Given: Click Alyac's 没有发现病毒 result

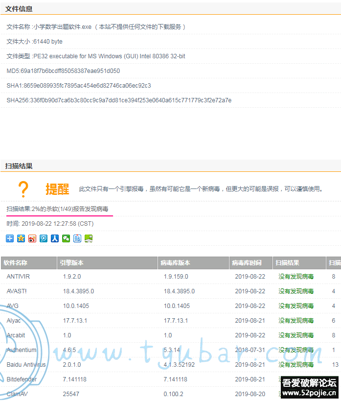Looking at the screenshot, I should [296, 321].
